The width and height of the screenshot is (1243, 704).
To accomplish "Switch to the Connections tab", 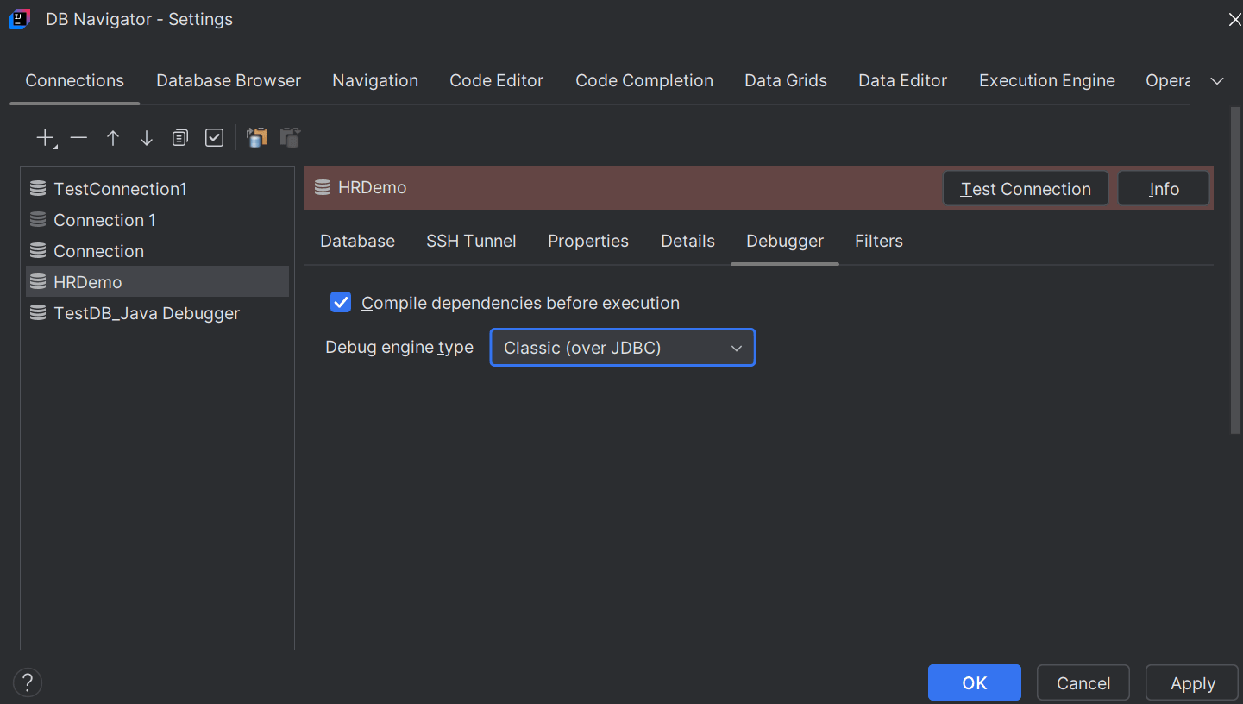I will [x=75, y=81].
